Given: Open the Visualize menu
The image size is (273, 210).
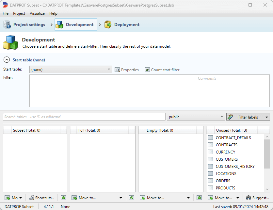Looking at the screenshot, I should (37, 13).
